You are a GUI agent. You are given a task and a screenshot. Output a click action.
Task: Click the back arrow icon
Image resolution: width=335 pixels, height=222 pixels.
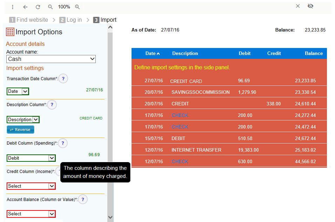click(25, 7)
